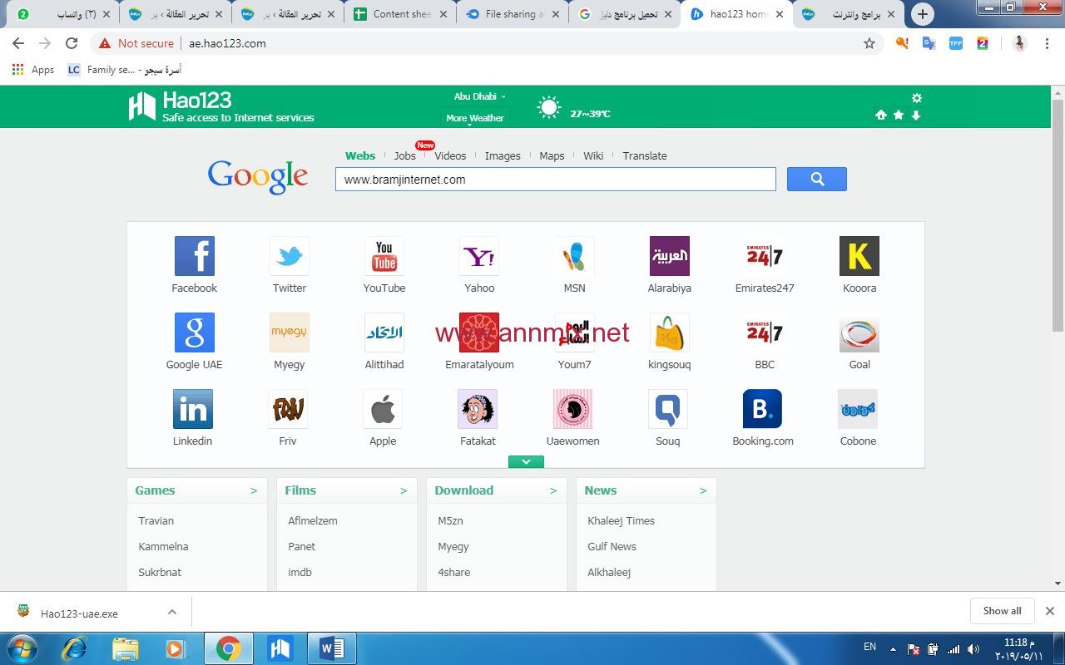1065x665 pixels.
Task: Select the Webs search tab
Action: click(360, 155)
